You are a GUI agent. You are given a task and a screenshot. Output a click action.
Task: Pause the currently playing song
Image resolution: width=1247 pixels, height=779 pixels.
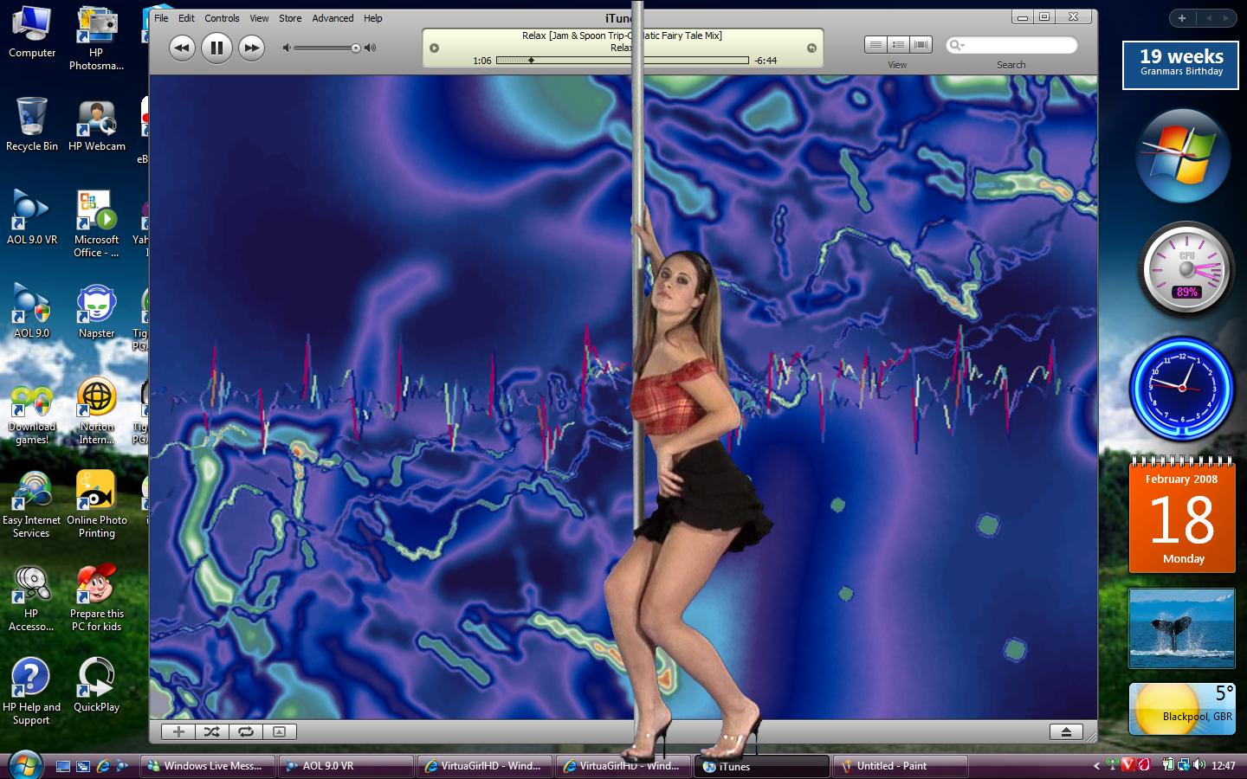click(x=216, y=48)
